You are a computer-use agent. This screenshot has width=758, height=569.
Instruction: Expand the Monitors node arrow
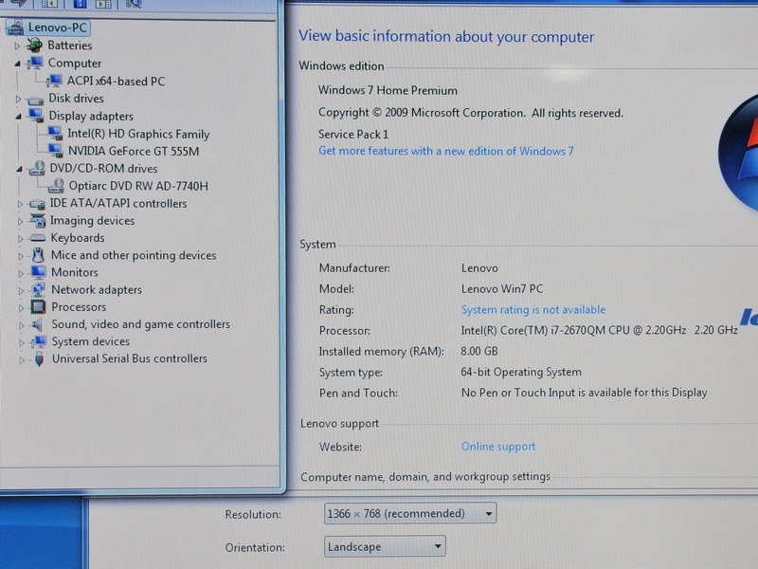(x=21, y=273)
